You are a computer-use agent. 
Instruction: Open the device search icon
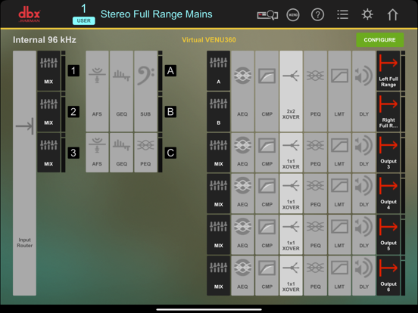click(267, 14)
